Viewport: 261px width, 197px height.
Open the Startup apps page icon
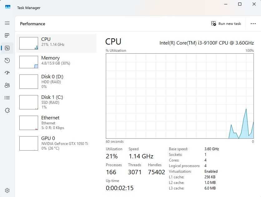click(7, 73)
